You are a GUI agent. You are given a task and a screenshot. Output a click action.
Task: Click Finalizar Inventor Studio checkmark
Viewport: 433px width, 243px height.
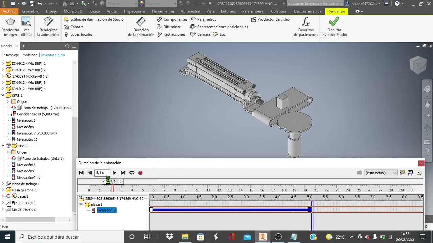[x=334, y=27]
